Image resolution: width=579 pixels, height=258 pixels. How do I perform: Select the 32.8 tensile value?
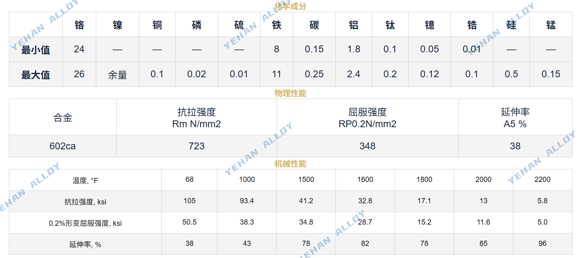pyautogui.click(x=365, y=201)
